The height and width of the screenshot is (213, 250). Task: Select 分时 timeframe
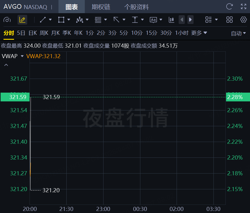coord(9,33)
